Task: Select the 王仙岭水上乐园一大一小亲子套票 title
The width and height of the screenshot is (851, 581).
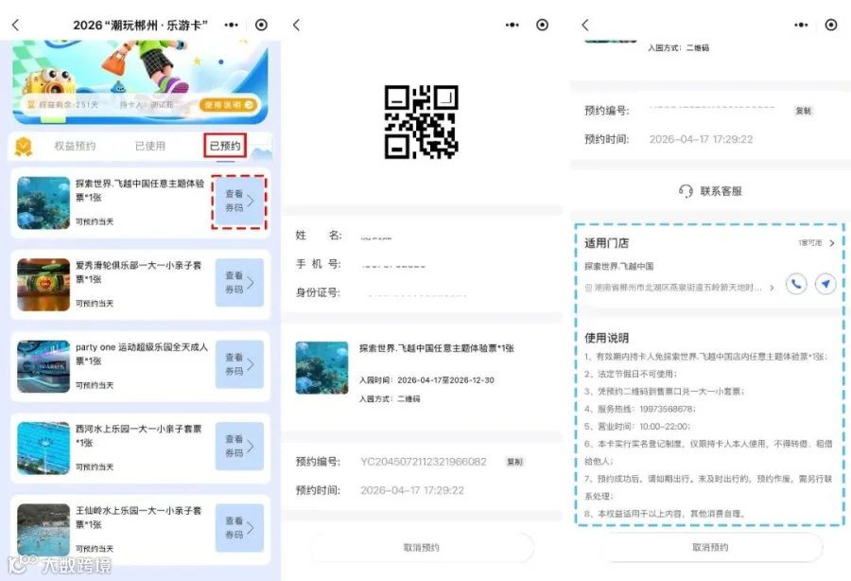Action: 138,517
